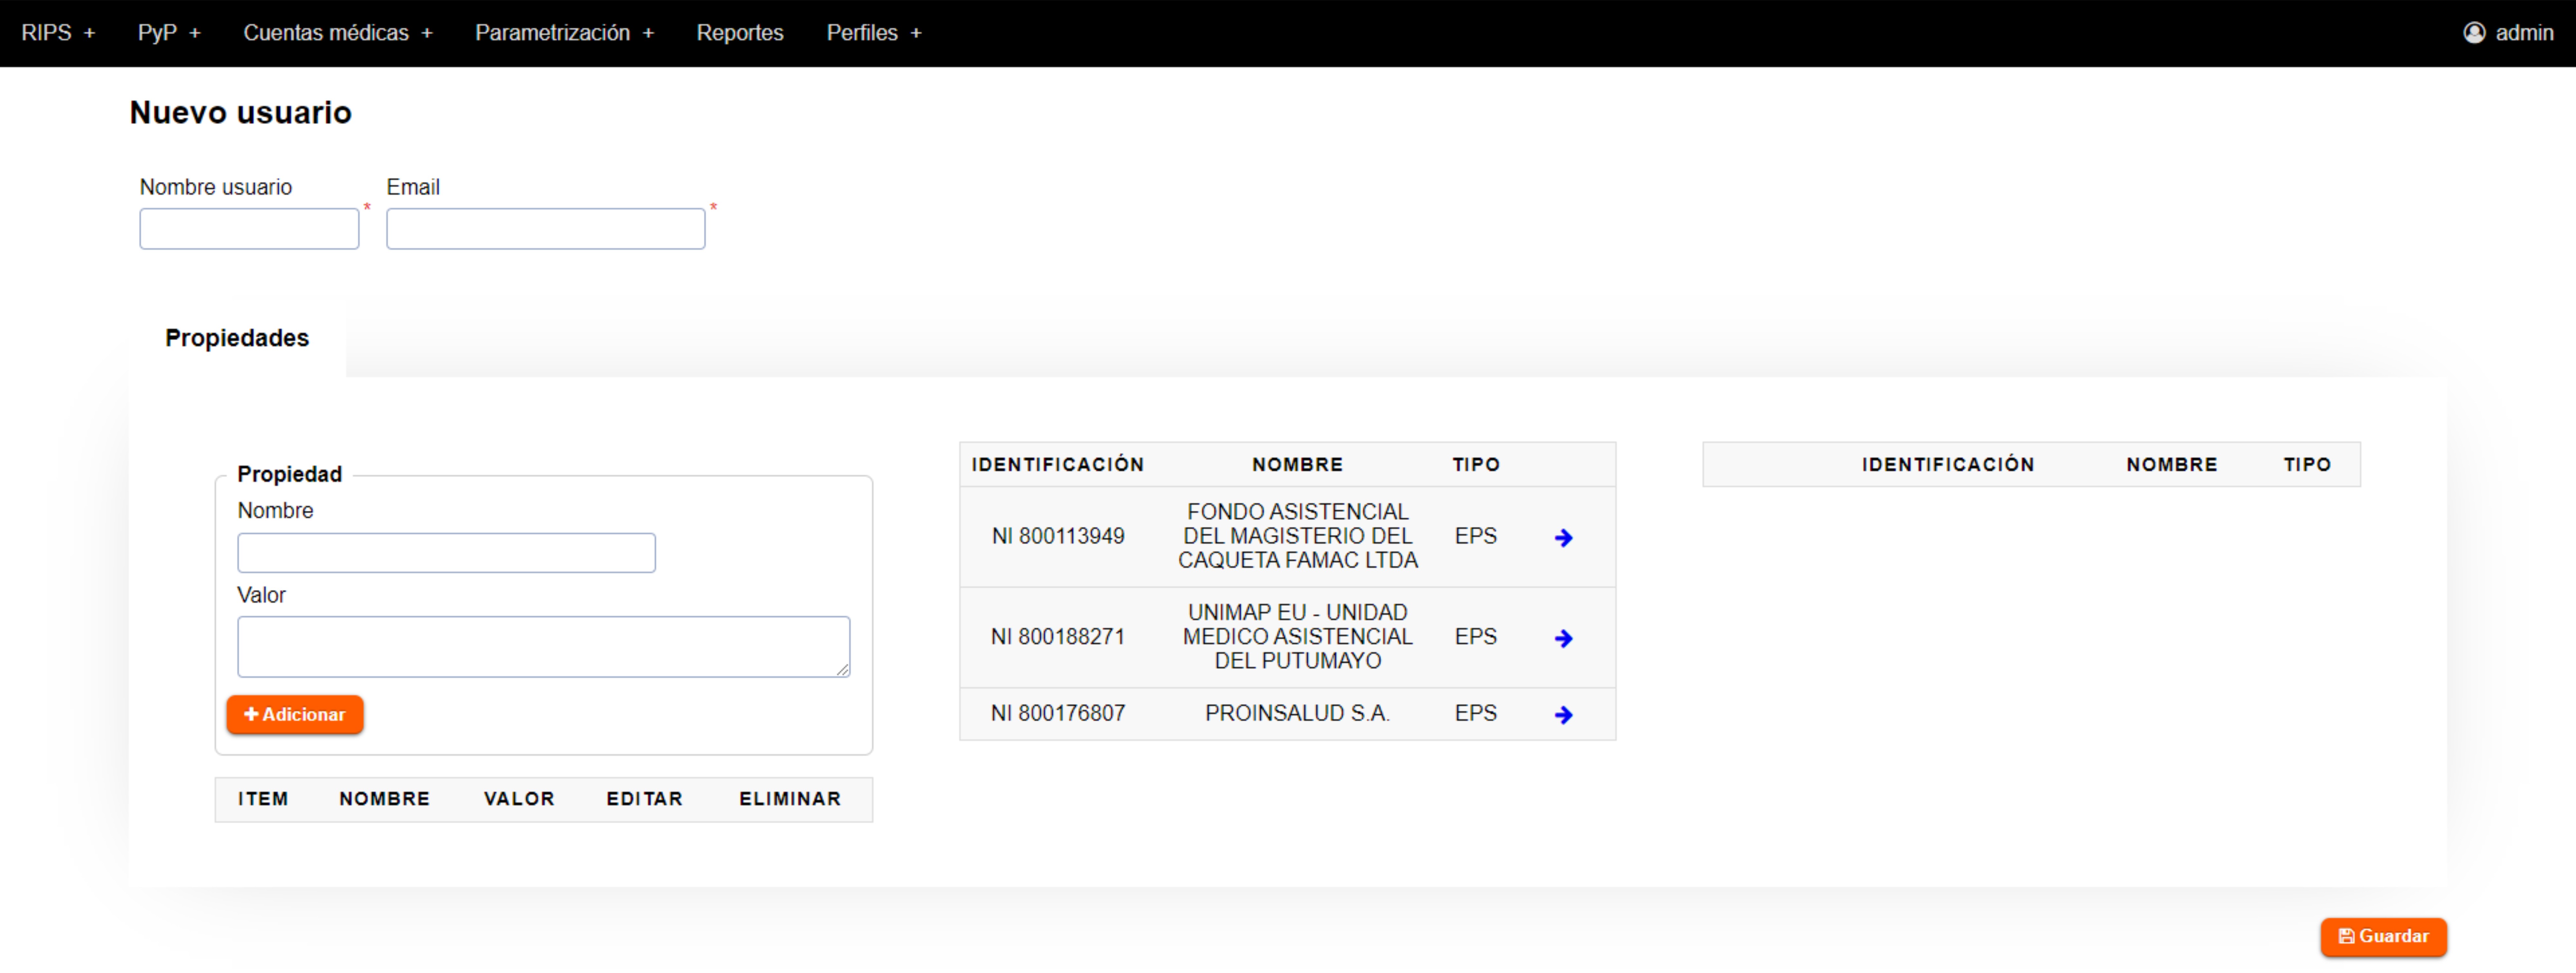This screenshot has height=973, width=2576.
Task: Click the Valor textarea
Action: coord(544,647)
